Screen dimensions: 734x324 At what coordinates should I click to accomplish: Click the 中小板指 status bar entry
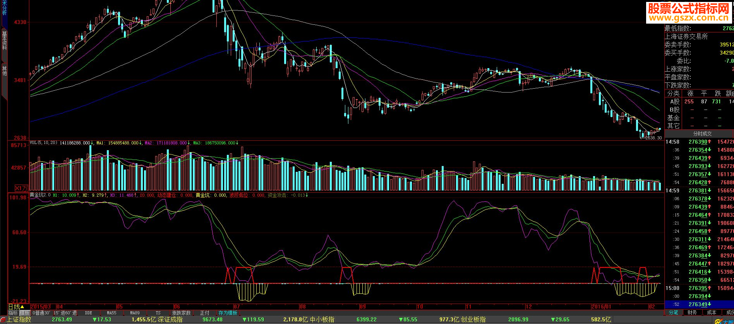pos(322,320)
